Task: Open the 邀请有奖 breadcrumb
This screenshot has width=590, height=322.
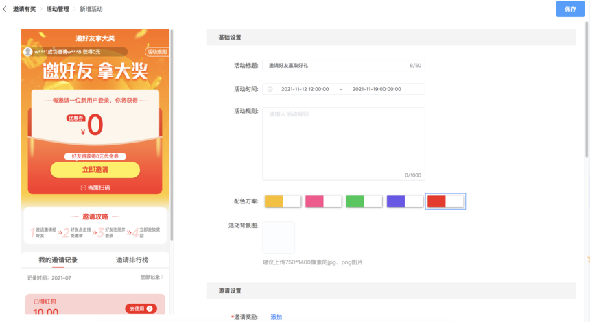Action: [x=24, y=9]
